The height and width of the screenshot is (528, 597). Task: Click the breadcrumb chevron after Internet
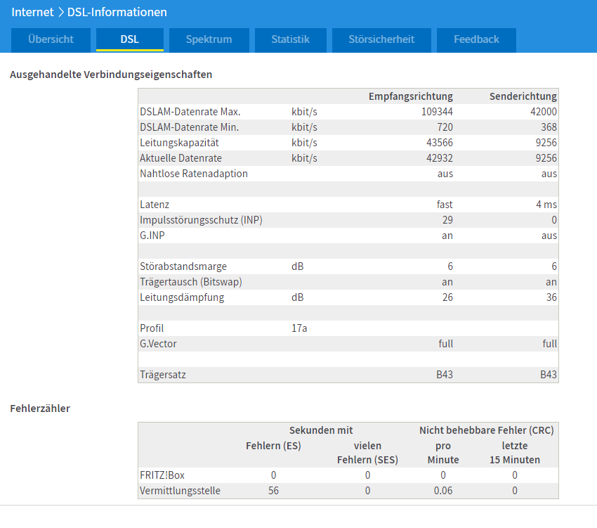click(60, 12)
